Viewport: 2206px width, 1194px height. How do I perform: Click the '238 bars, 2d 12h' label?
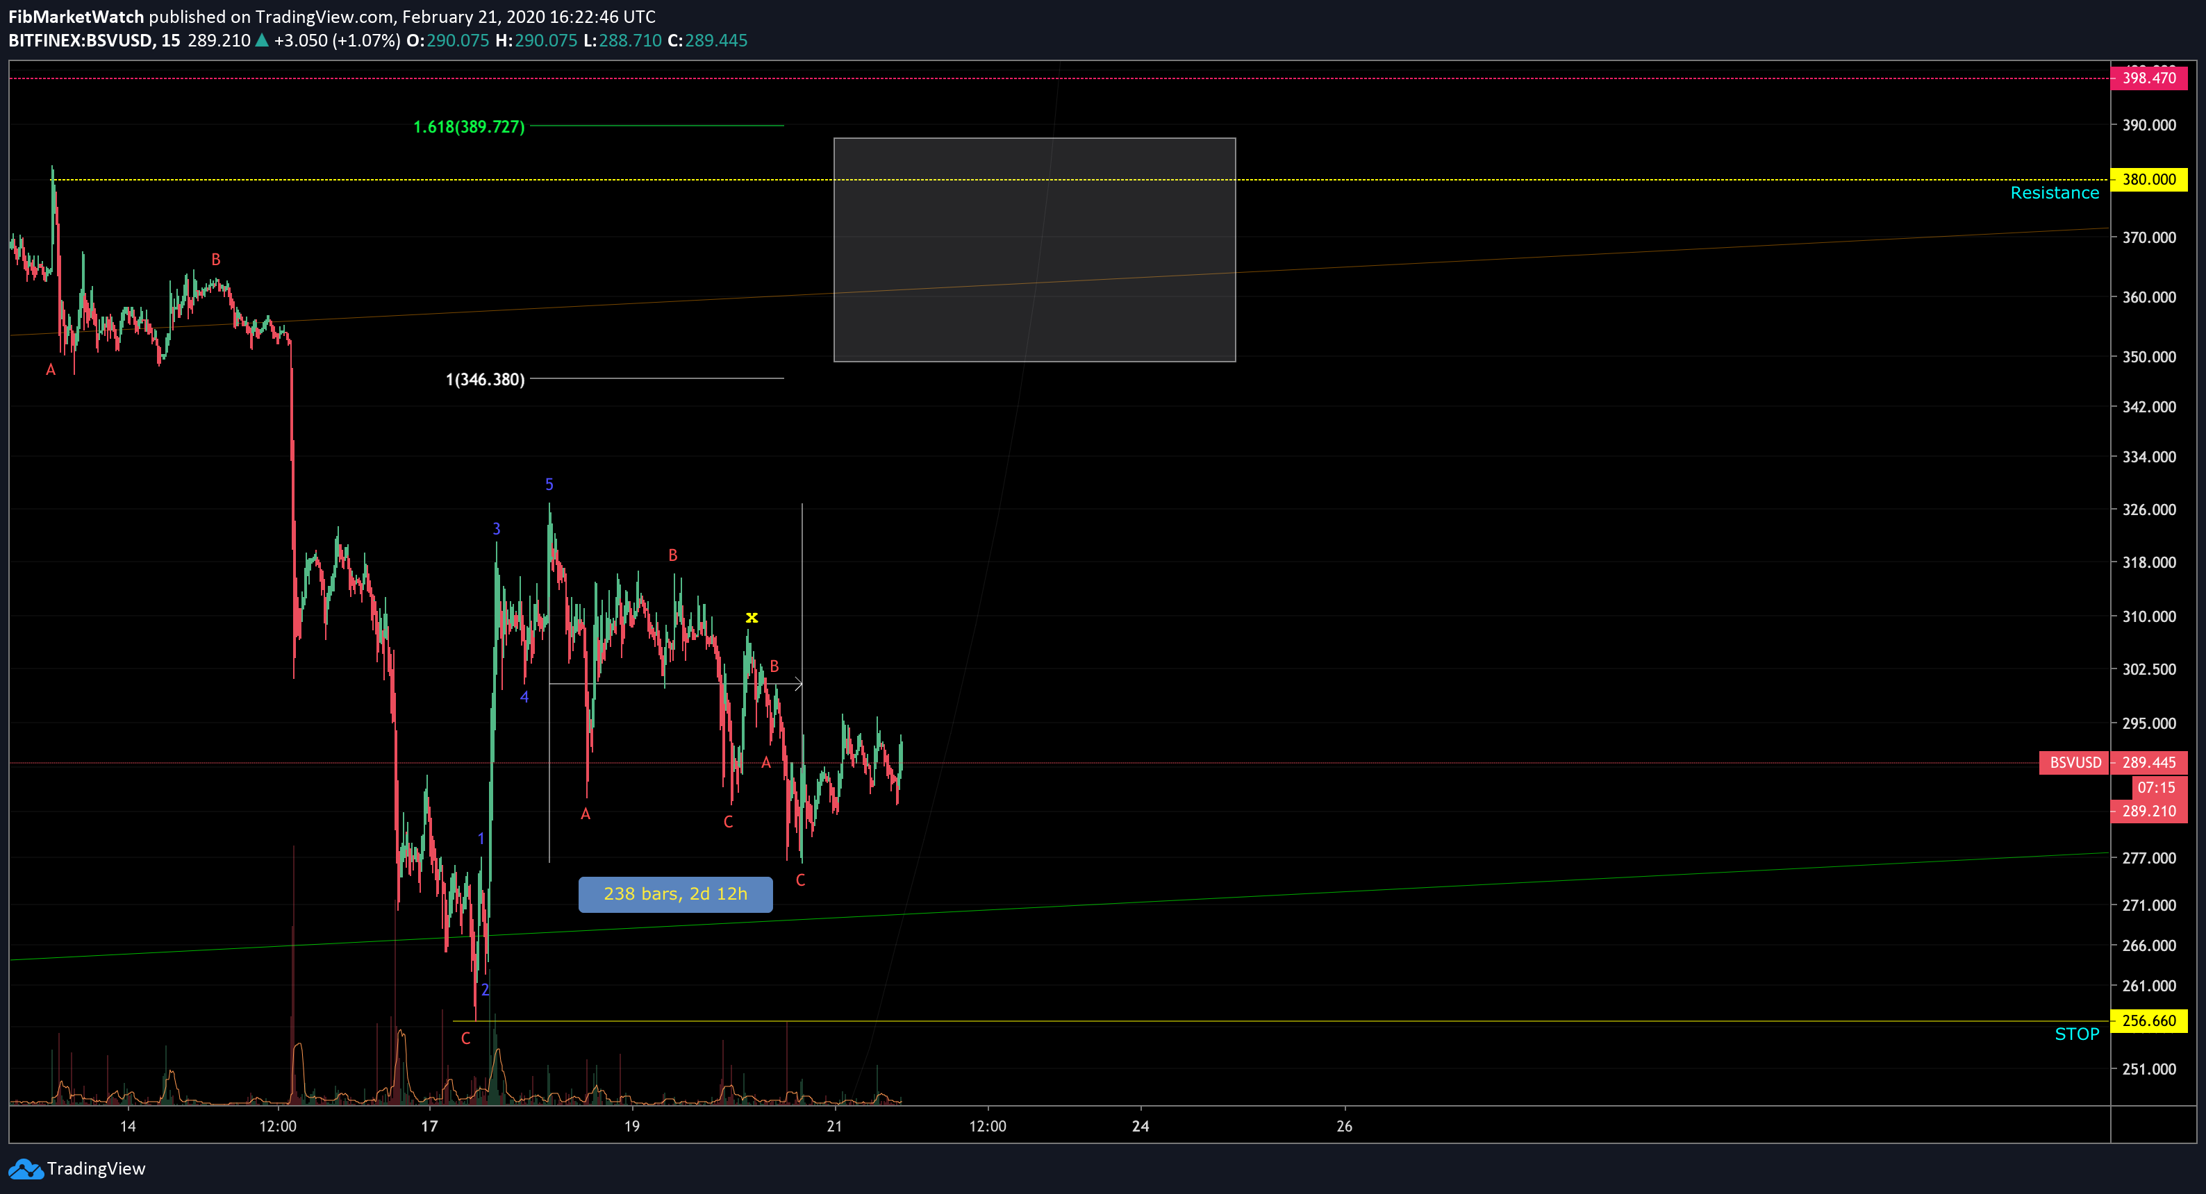(x=675, y=893)
